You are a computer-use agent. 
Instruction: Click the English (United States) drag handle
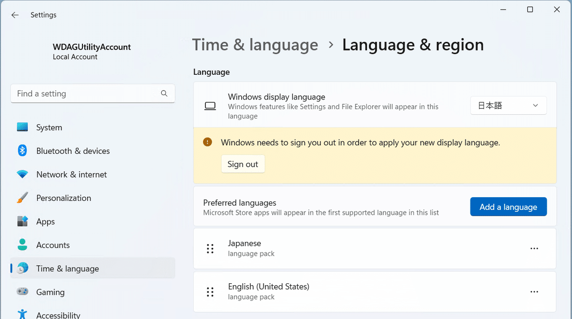coord(210,292)
